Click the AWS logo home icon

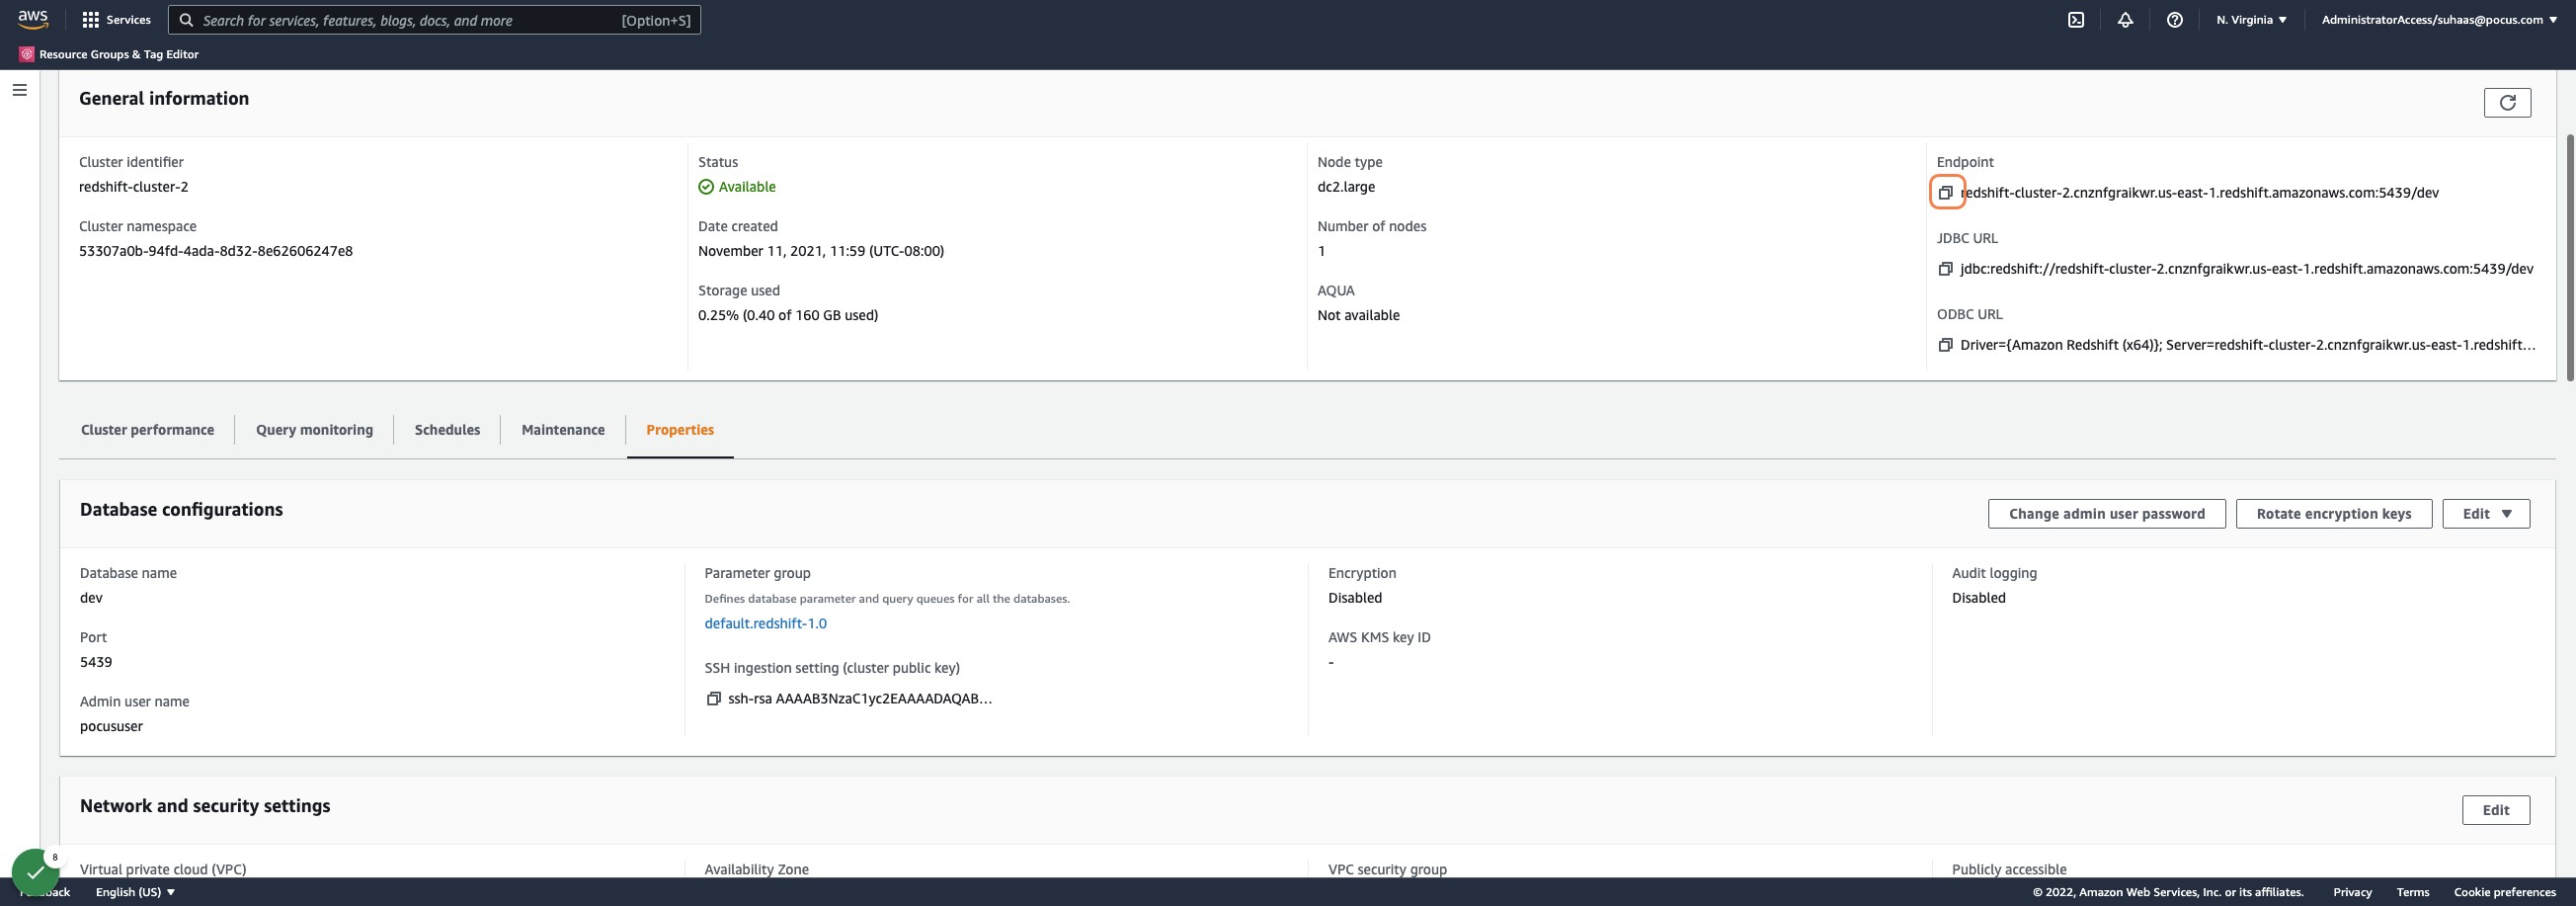click(x=32, y=19)
